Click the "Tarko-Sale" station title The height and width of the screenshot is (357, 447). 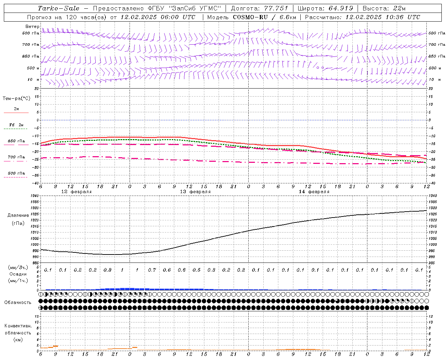point(58,8)
